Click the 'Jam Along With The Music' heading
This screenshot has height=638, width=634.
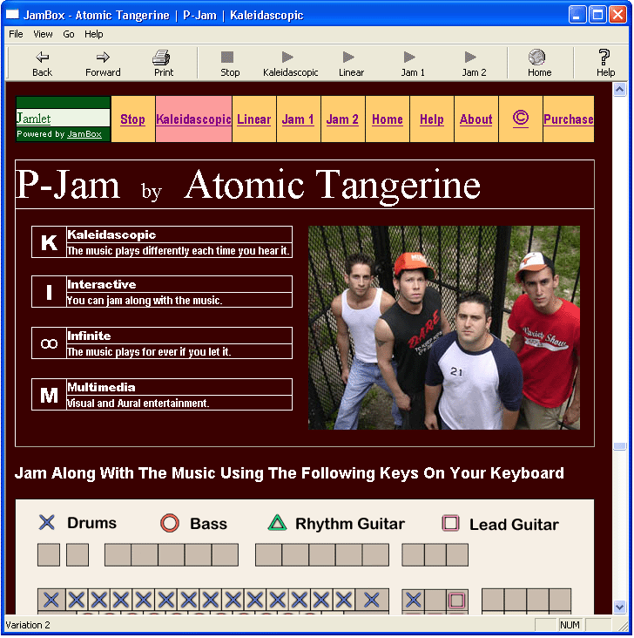tap(289, 472)
